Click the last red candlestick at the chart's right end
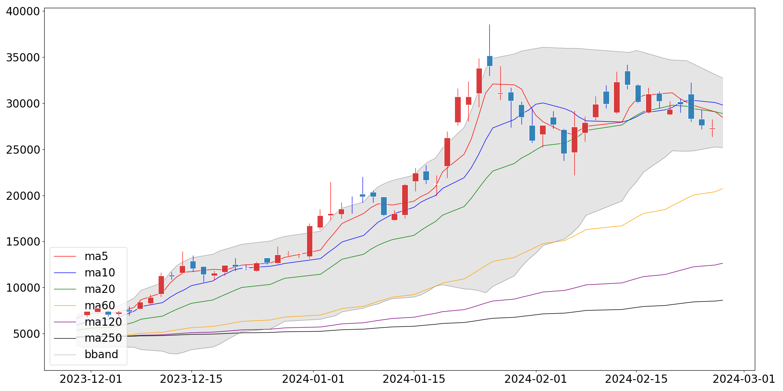783x391 pixels. [x=712, y=128]
